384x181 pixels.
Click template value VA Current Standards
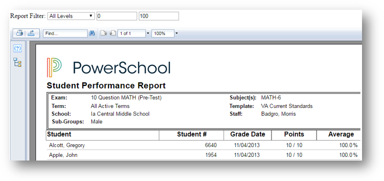click(287, 106)
